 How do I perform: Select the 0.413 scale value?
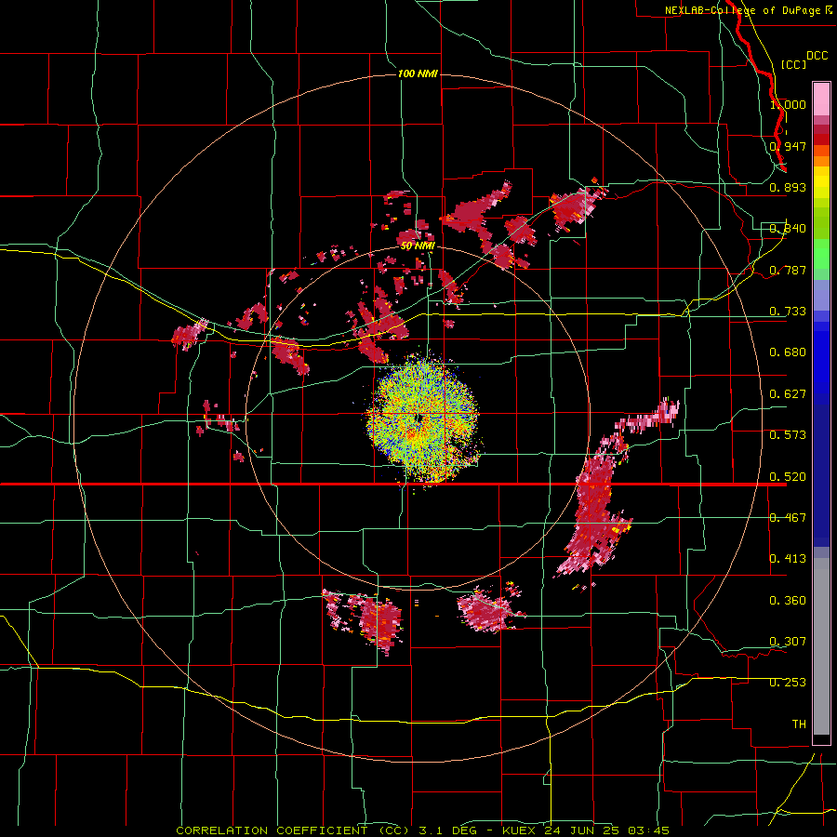pyautogui.click(x=788, y=559)
